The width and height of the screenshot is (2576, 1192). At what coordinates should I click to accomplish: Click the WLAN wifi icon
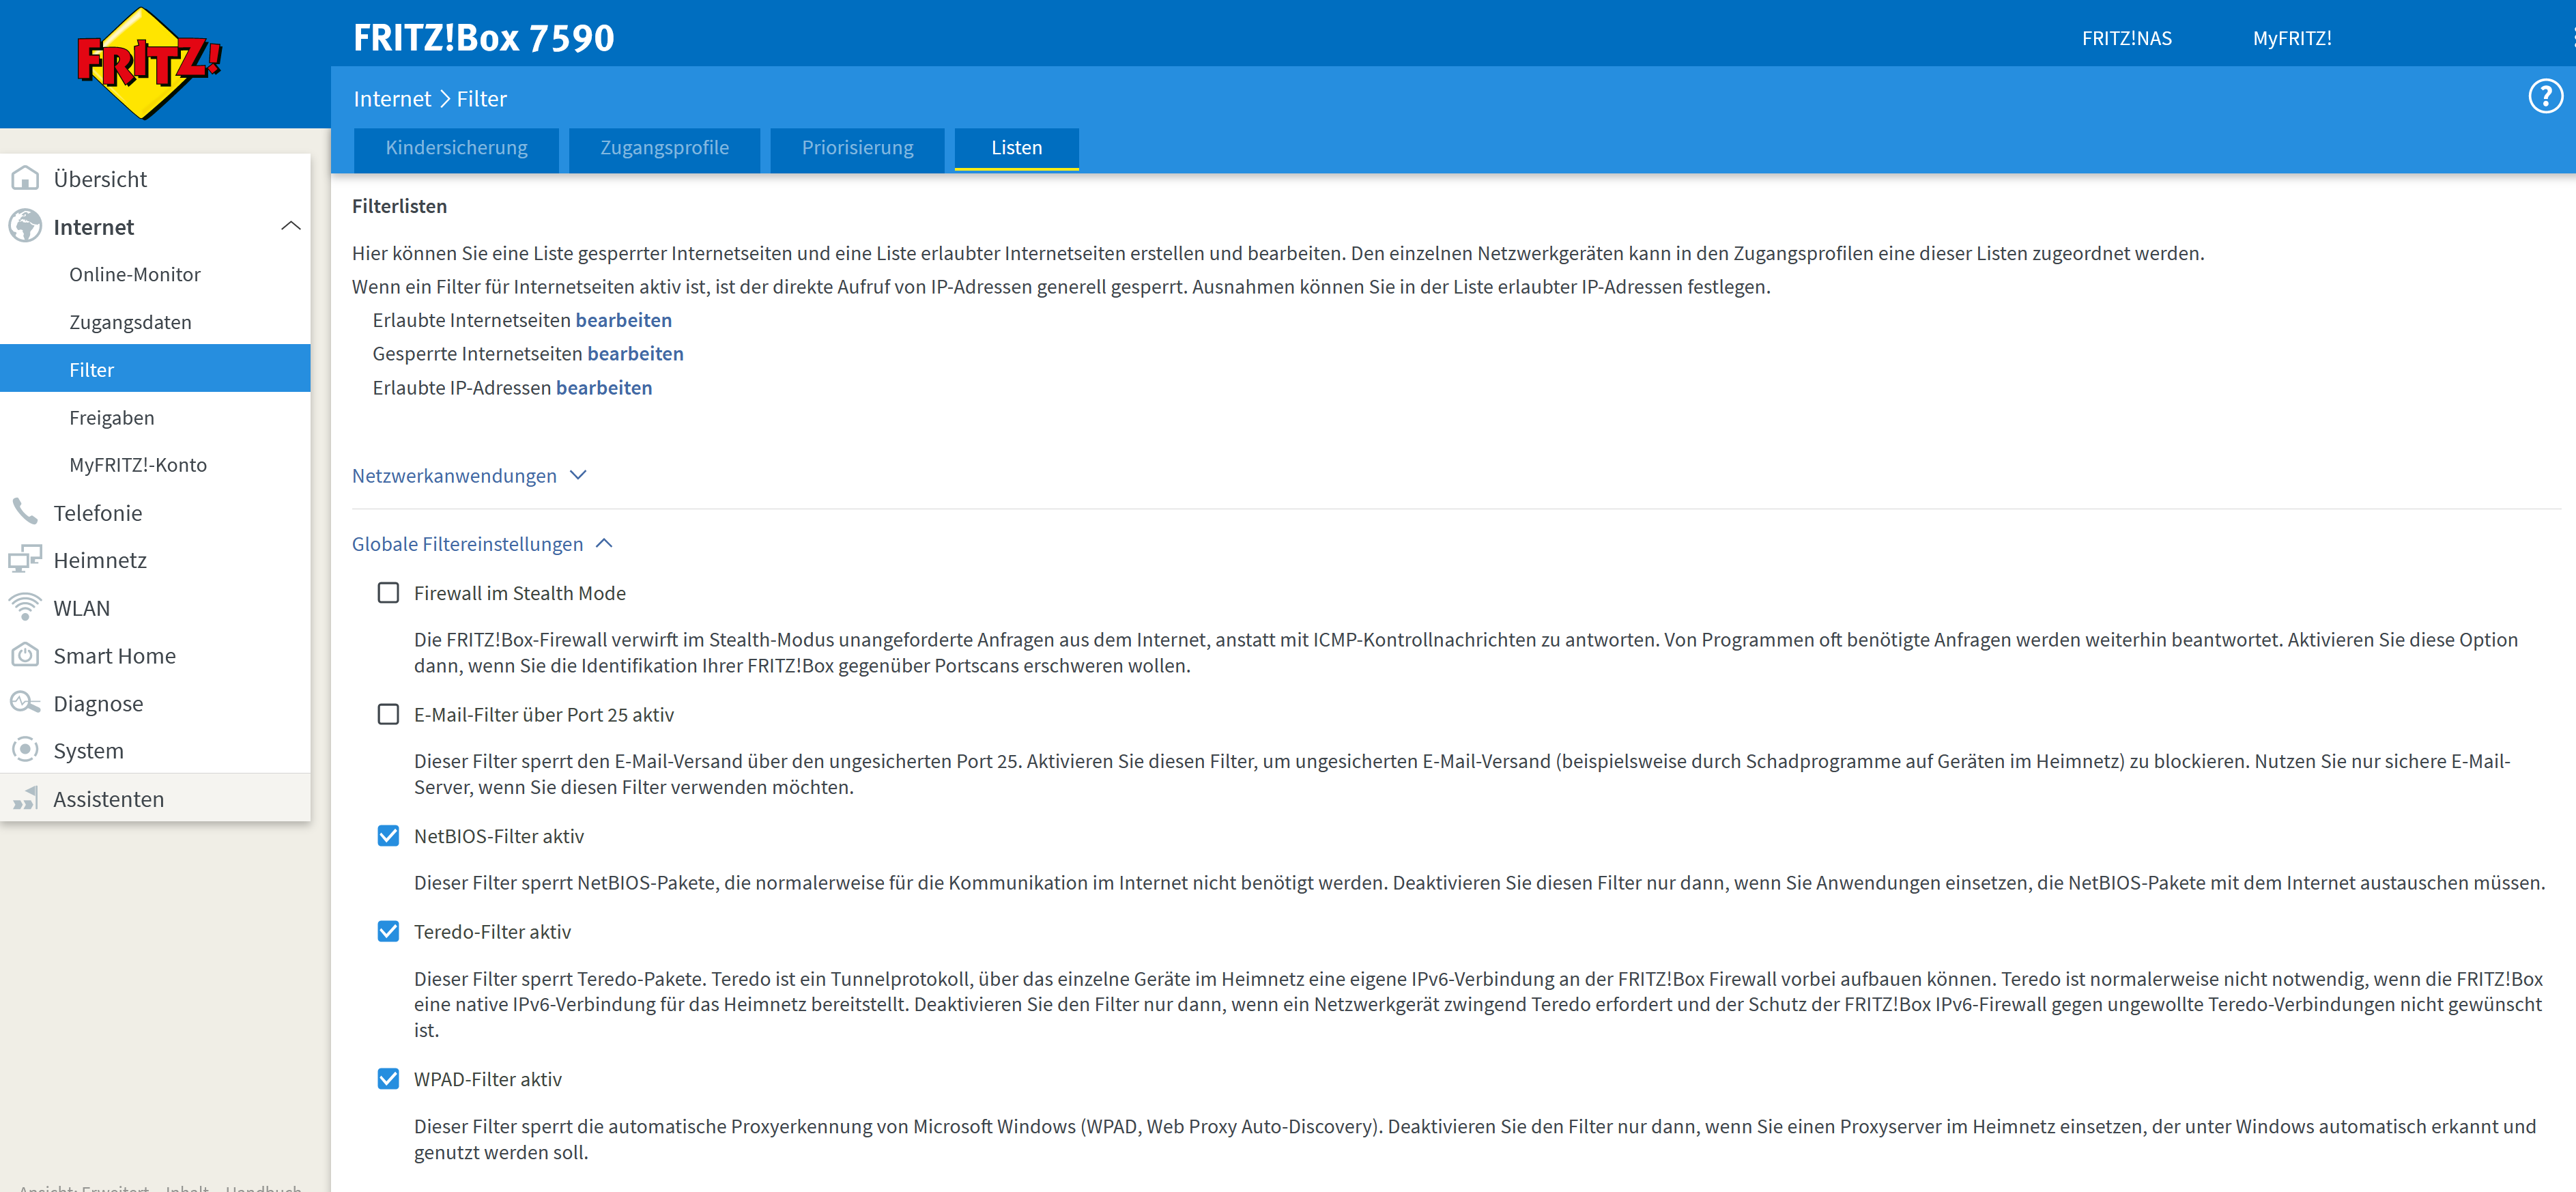point(25,607)
